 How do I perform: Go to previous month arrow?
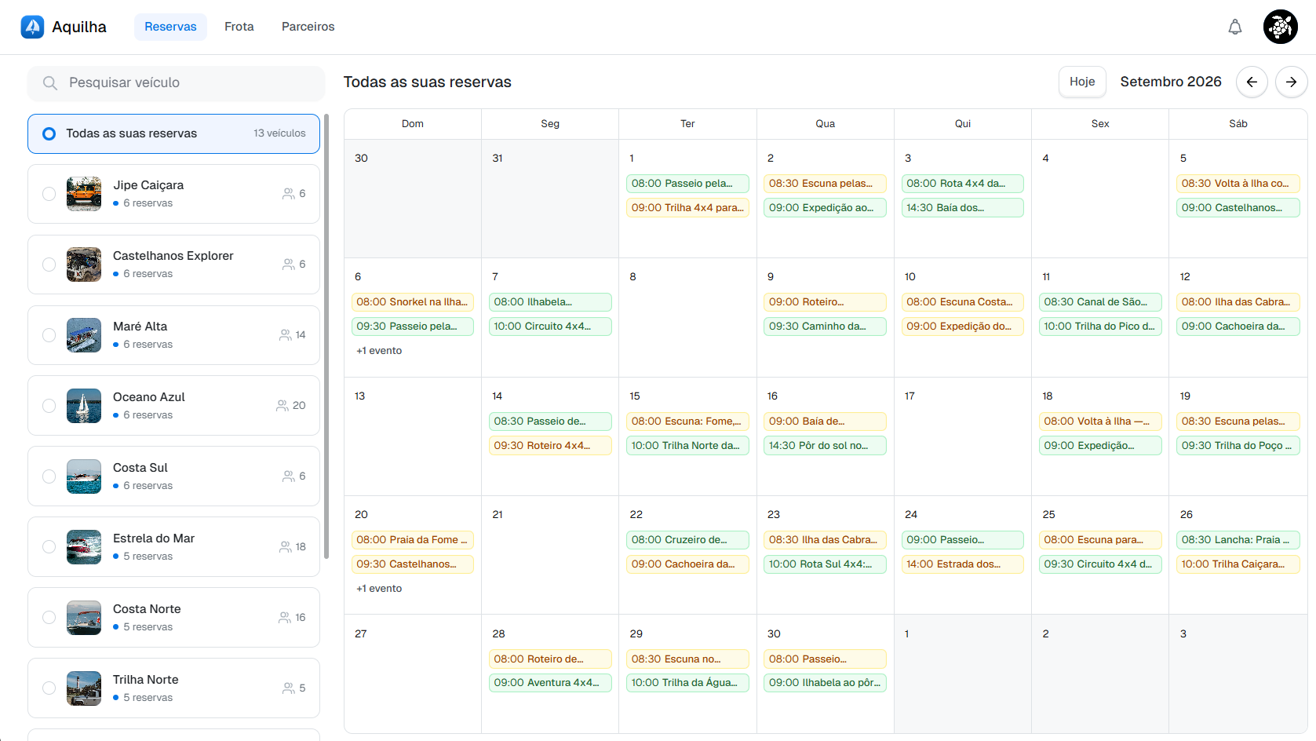[x=1252, y=82]
